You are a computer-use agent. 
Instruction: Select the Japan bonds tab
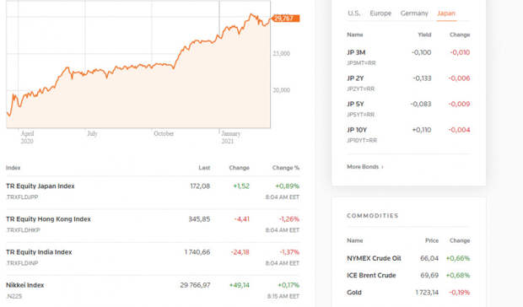tap(446, 13)
